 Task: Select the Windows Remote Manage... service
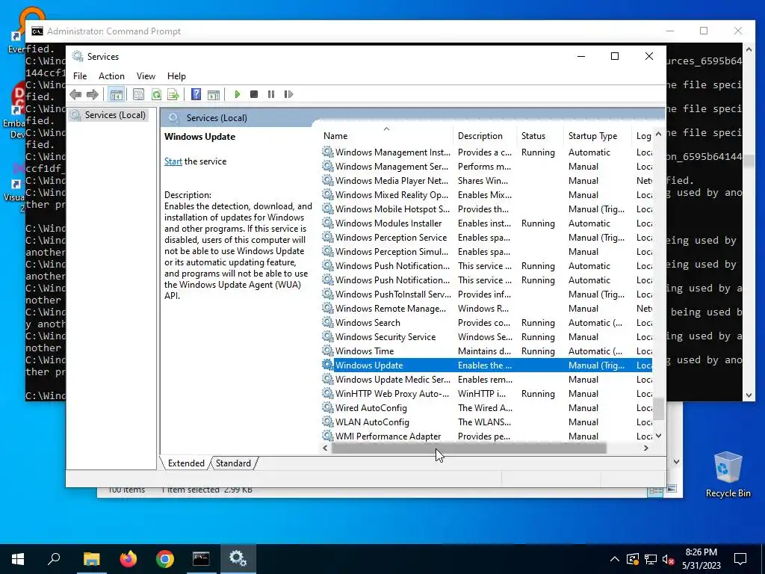click(391, 309)
